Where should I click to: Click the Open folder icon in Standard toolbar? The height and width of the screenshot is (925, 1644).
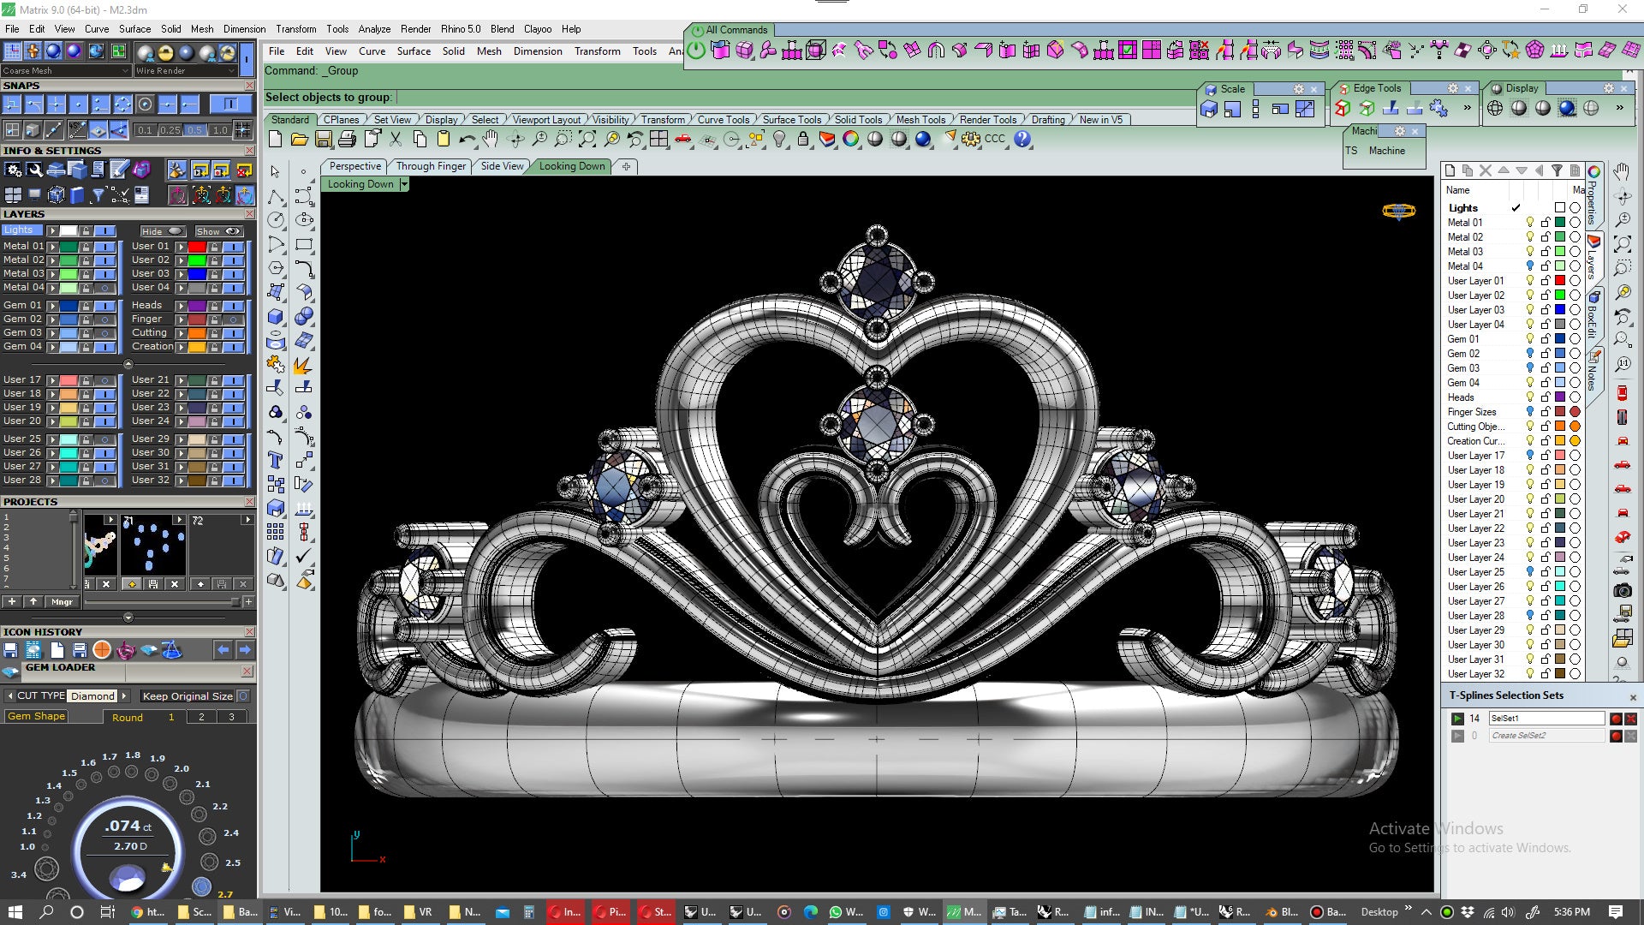coord(299,139)
